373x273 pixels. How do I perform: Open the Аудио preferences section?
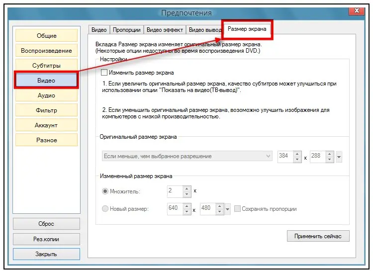(46, 95)
